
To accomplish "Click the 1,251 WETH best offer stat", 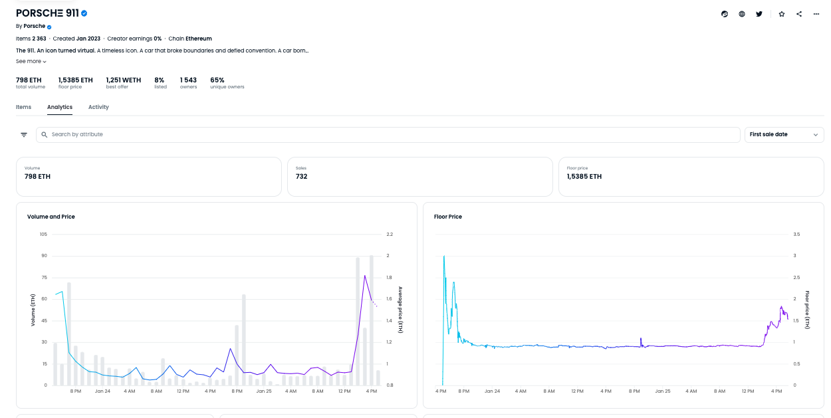I will [x=124, y=83].
